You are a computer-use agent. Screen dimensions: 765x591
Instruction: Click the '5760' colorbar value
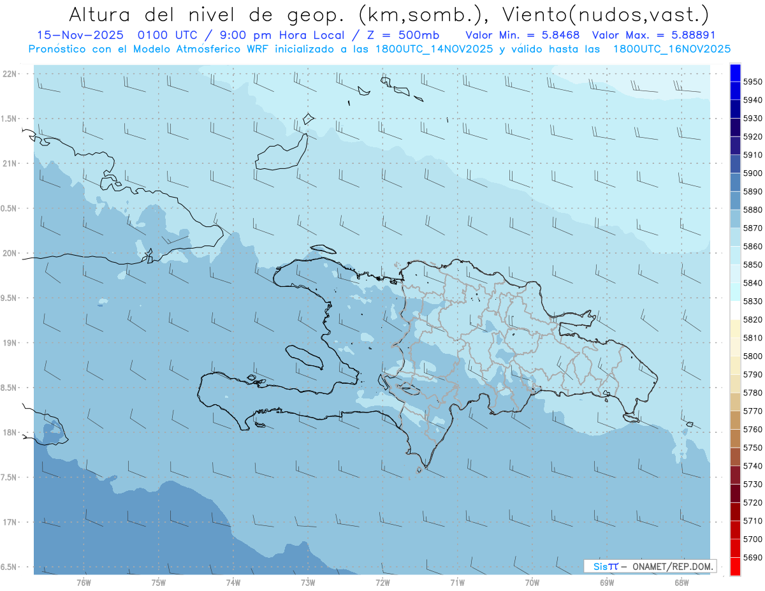(753, 429)
